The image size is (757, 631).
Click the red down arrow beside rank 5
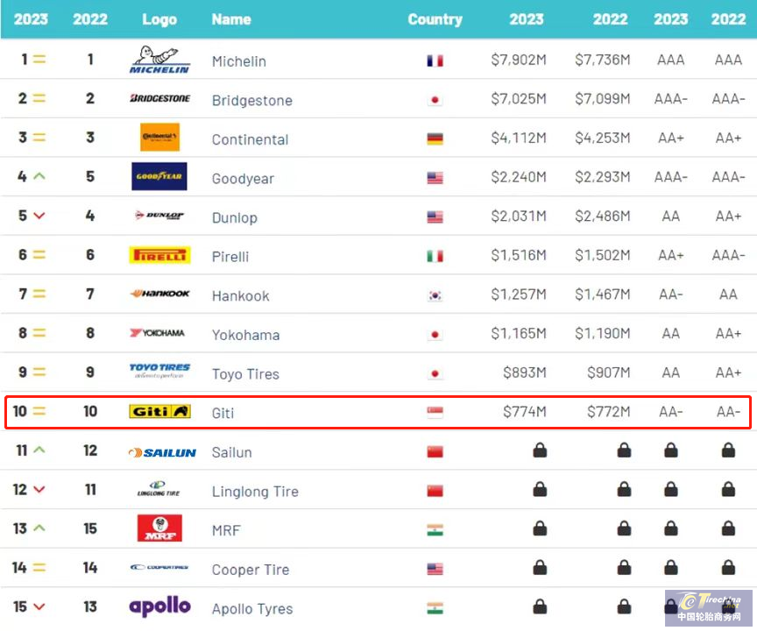[x=39, y=216]
